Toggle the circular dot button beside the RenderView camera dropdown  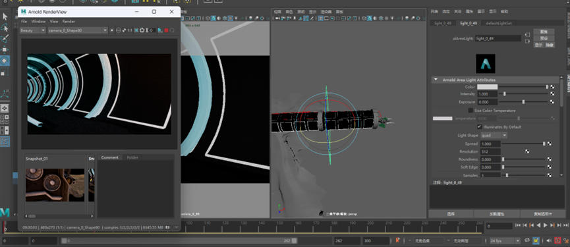point(111,30)
